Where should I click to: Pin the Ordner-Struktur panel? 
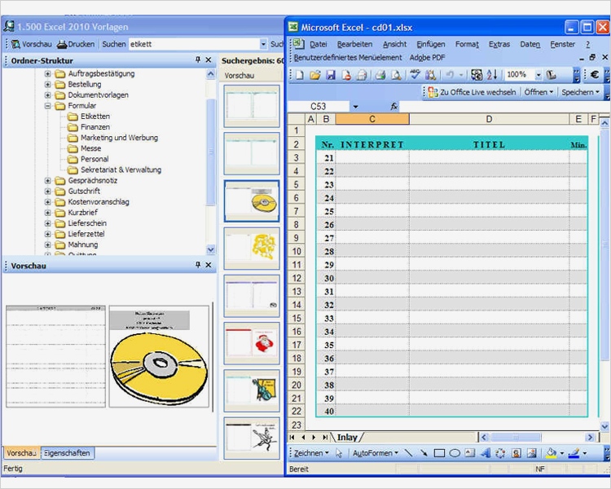(198, 59)
